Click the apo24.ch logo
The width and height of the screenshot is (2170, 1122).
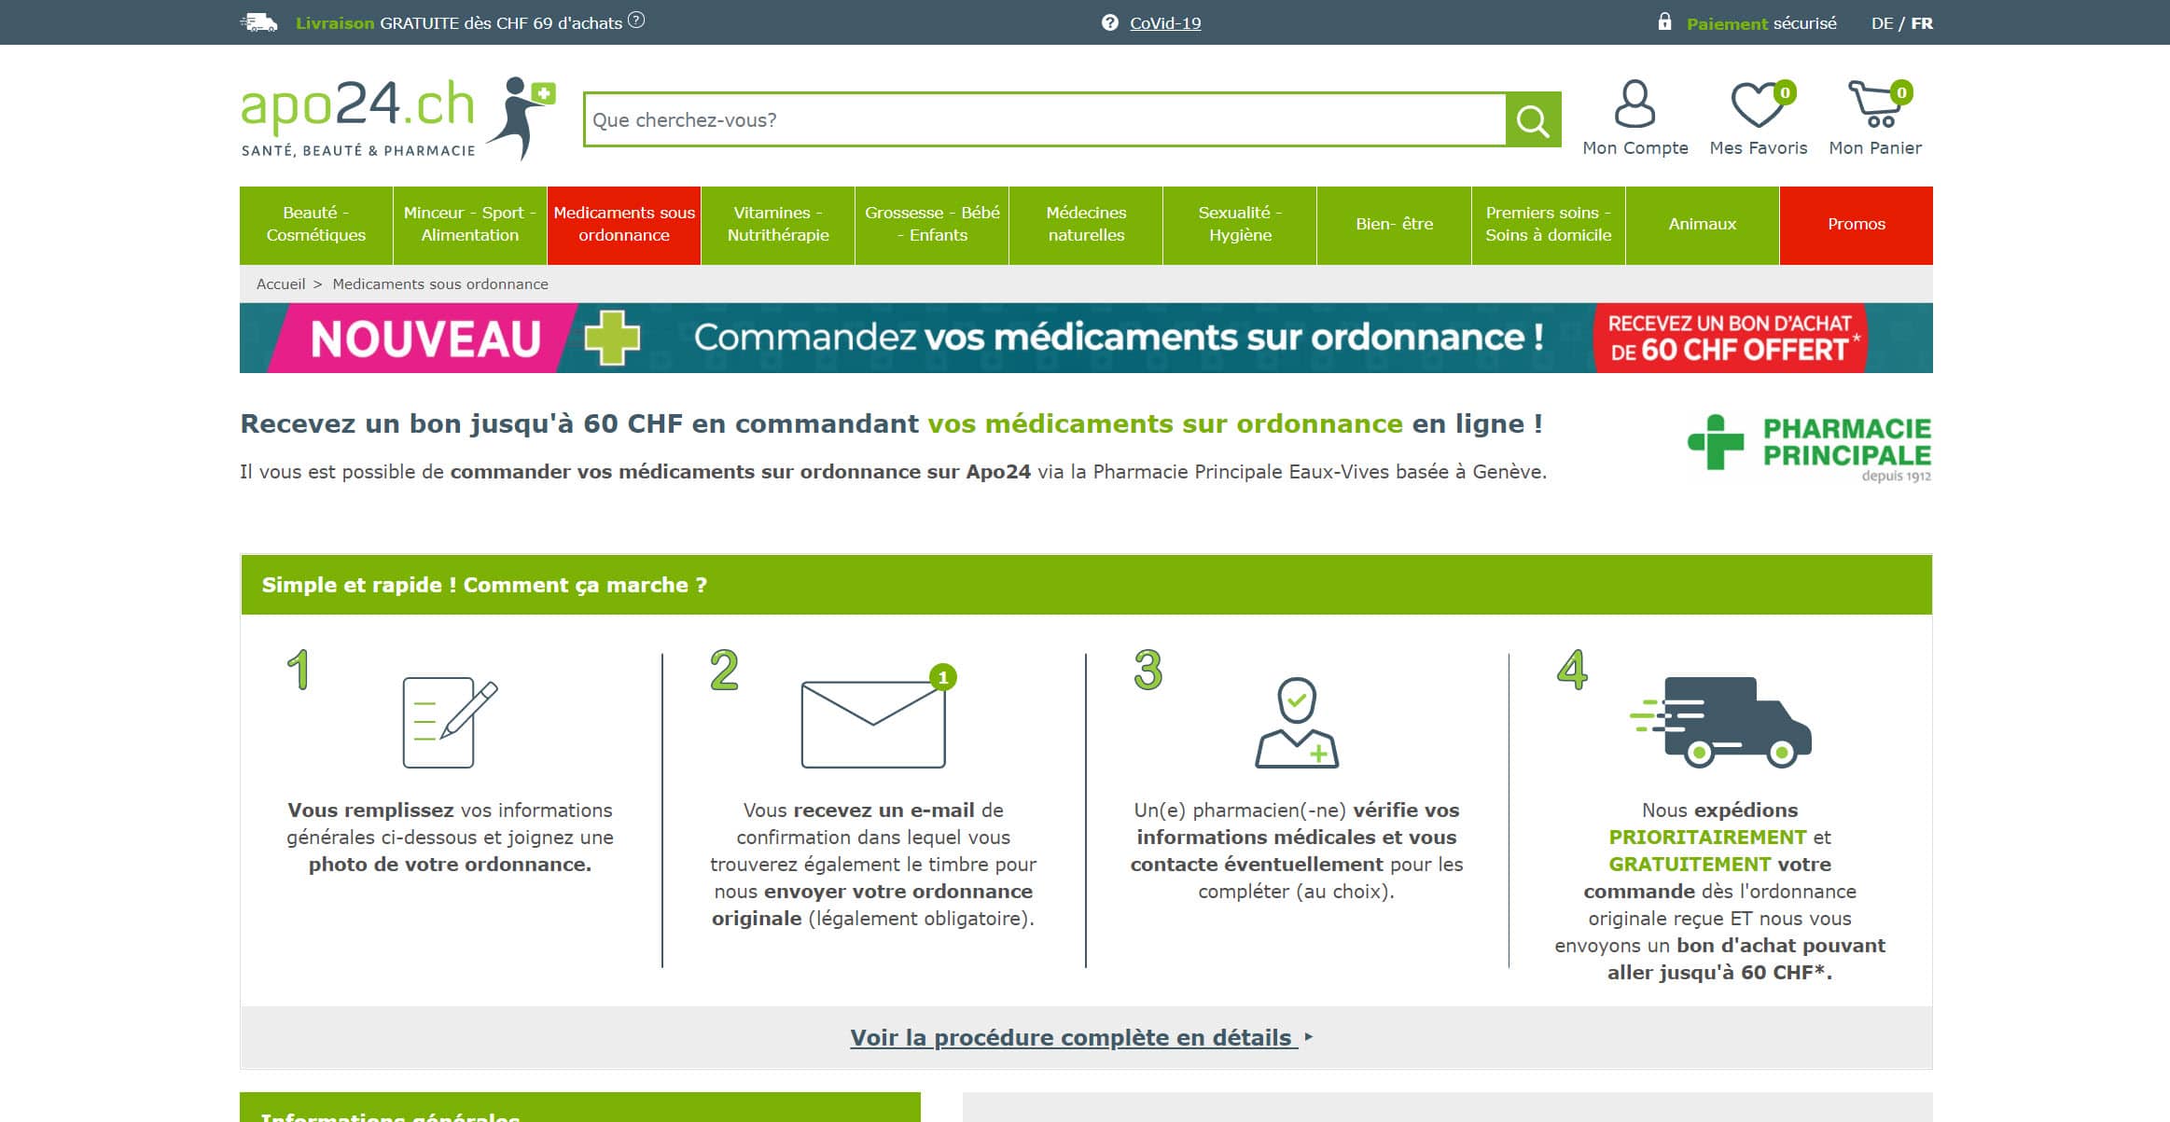coord(398,118)
